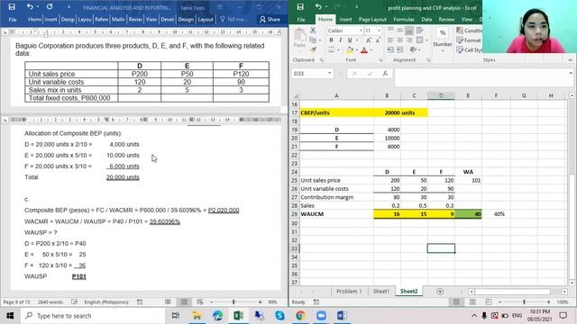
Task: Undo the last action in Excel
Action: [x=318, y=6]
